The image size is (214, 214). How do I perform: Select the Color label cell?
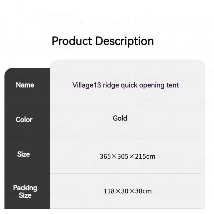(x=24, y=119)
